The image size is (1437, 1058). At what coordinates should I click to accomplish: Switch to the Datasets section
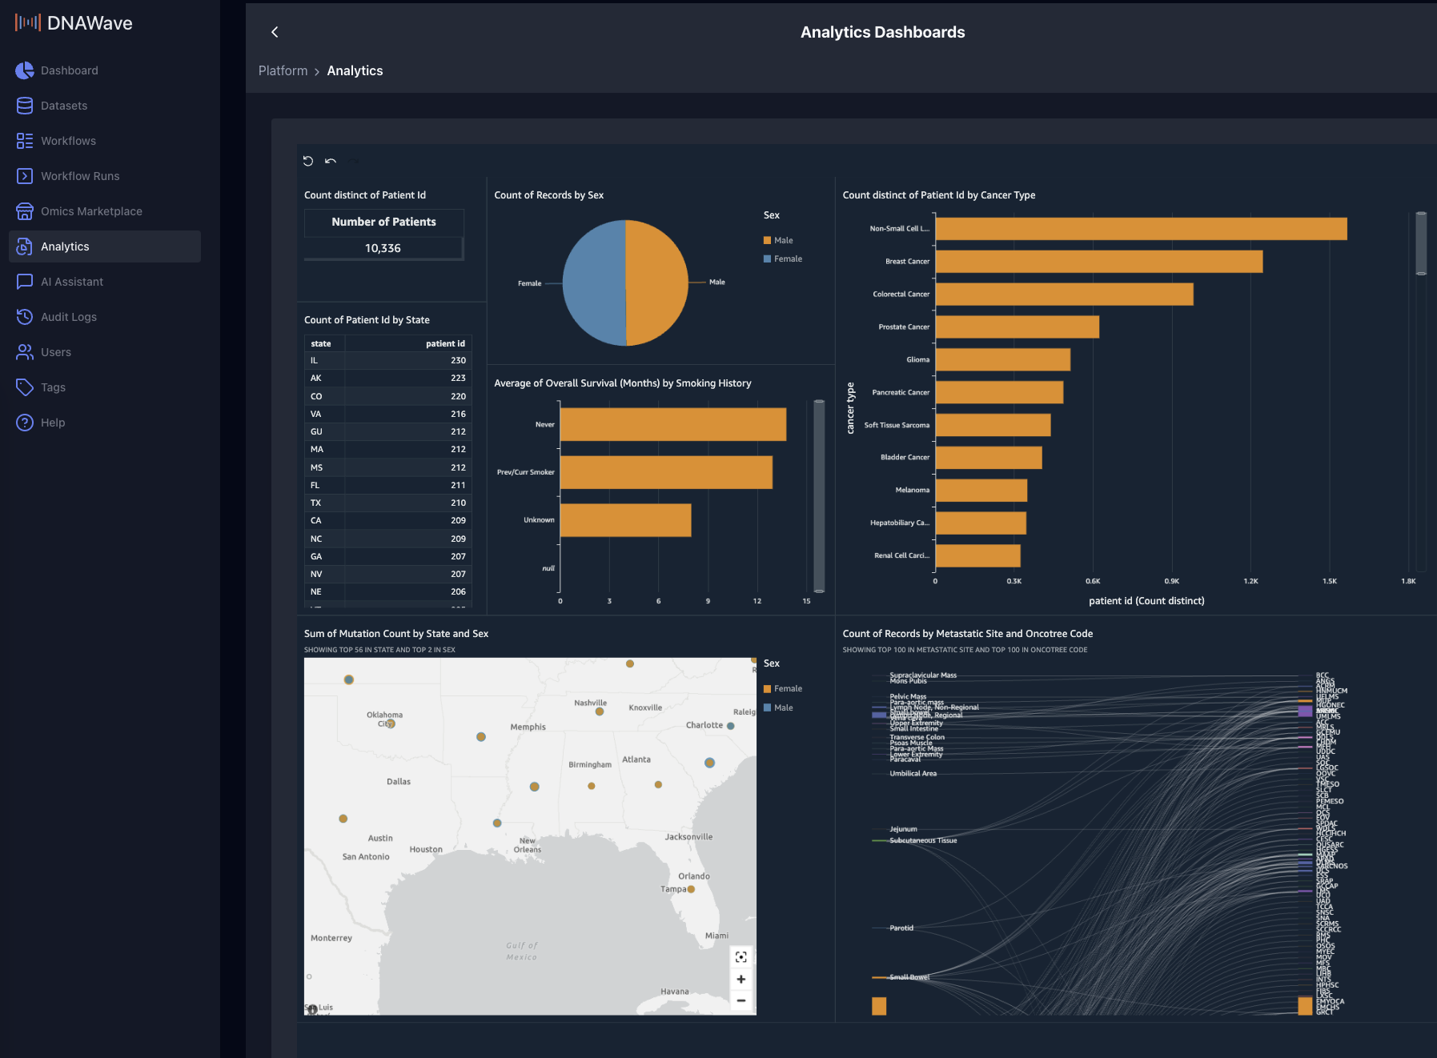coord(63,105)
